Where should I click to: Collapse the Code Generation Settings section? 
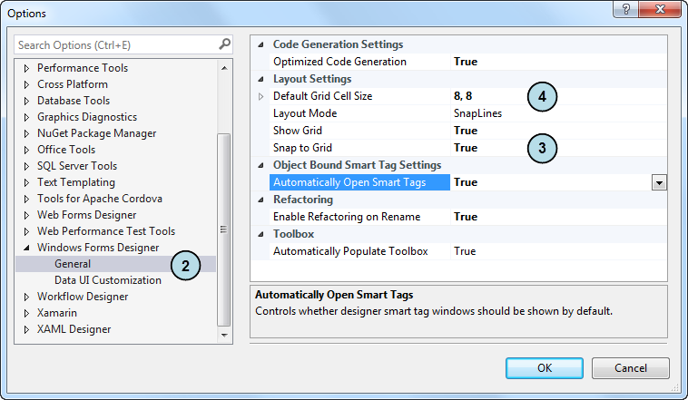pyautogui.click(x=262, y=44)
